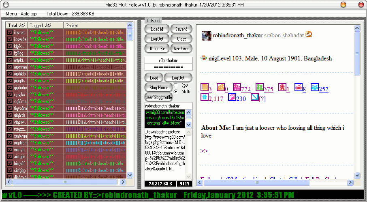
Task: Open the orange posts icon beside 3
Action: point(205,87)
